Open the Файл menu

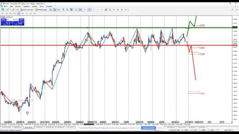click(x=6, y=6)
